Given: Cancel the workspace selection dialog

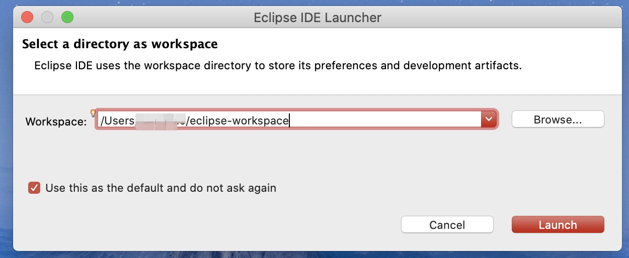Looking at the screenshot, I should coord(447,225).
